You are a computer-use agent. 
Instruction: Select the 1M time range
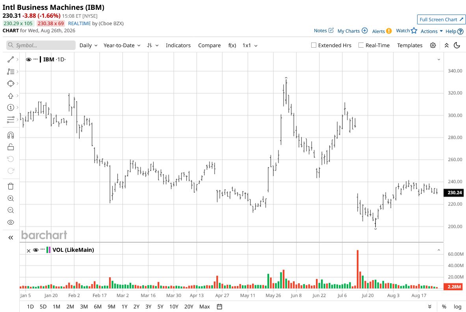[x=56, y=306]
